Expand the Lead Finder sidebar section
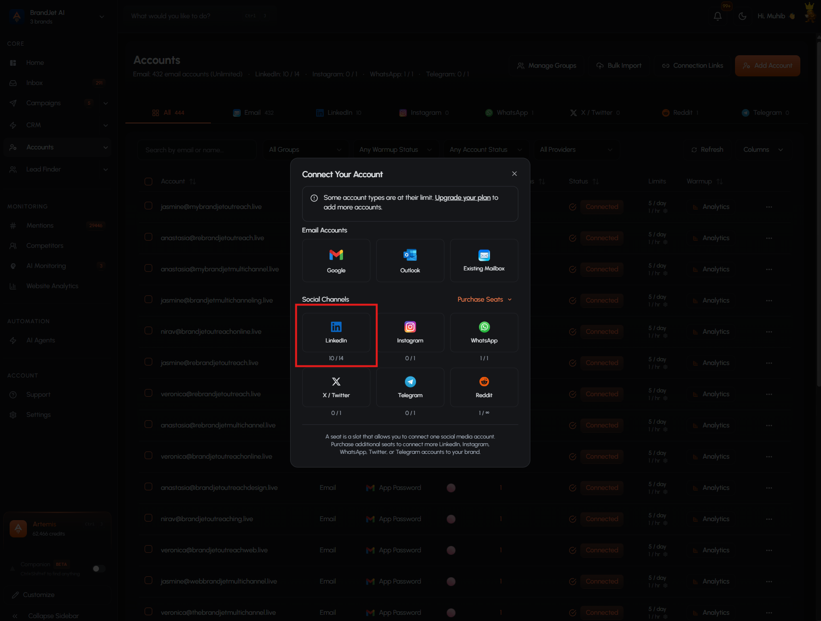 point(105,169)
